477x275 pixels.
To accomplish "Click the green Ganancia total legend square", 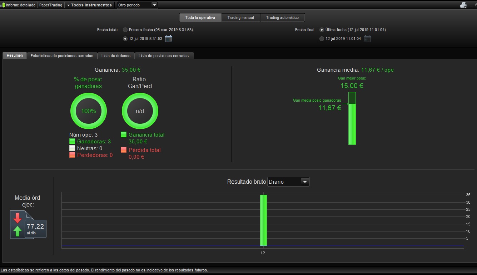I will pyautogui.click(x=124, y=134).
